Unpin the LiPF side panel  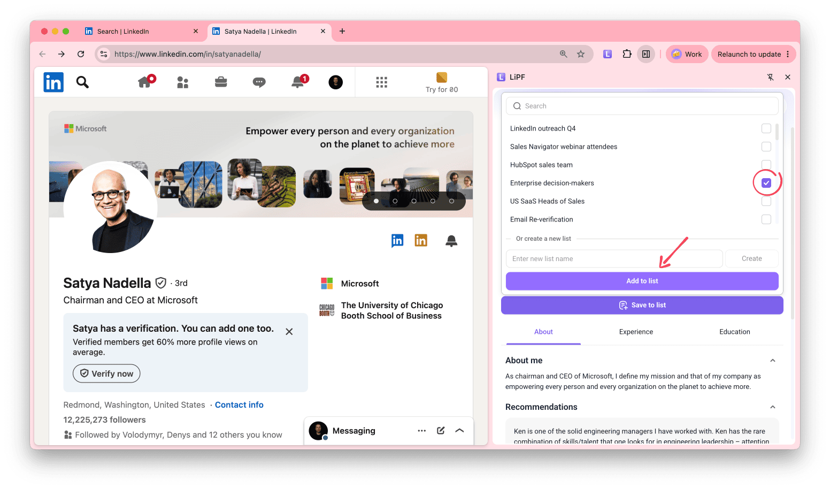pyautogui.click(x=771, y=77)
